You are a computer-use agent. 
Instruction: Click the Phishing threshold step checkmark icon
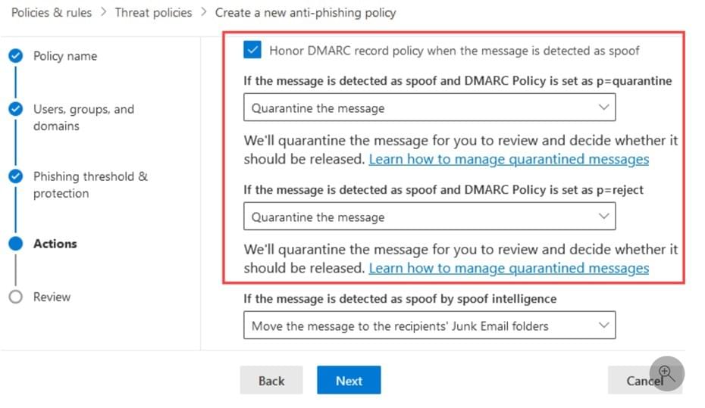[x=15, y=176]
